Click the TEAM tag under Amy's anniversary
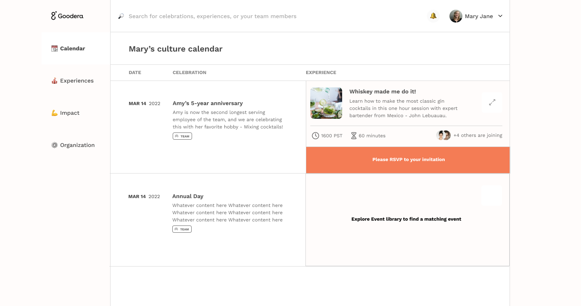581x306 pixels. click(182, 136)
